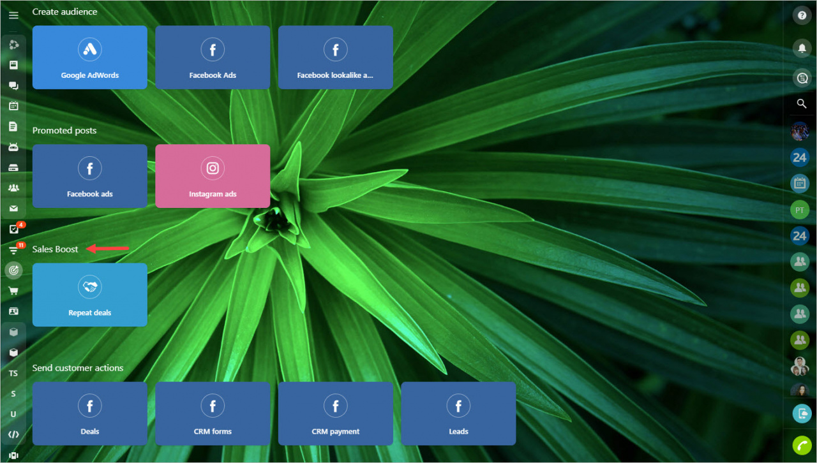The width and height of the screenshot is (817, 463).
Task: Open the S sidebar item
Action: [x=13, y=393]
